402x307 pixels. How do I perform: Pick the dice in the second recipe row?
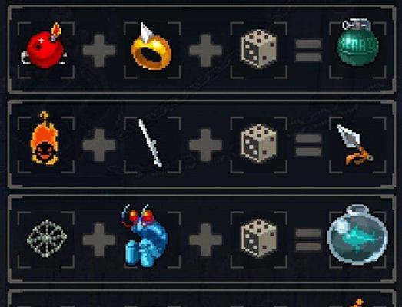coord(259,144)
